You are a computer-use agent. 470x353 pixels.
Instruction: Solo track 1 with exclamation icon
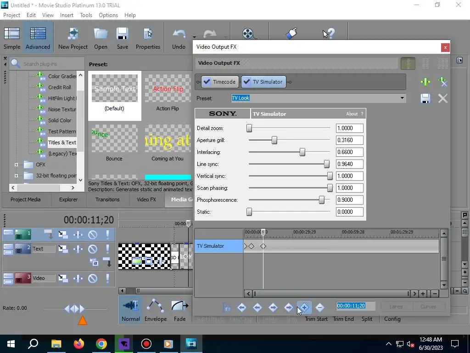[107, 234]
